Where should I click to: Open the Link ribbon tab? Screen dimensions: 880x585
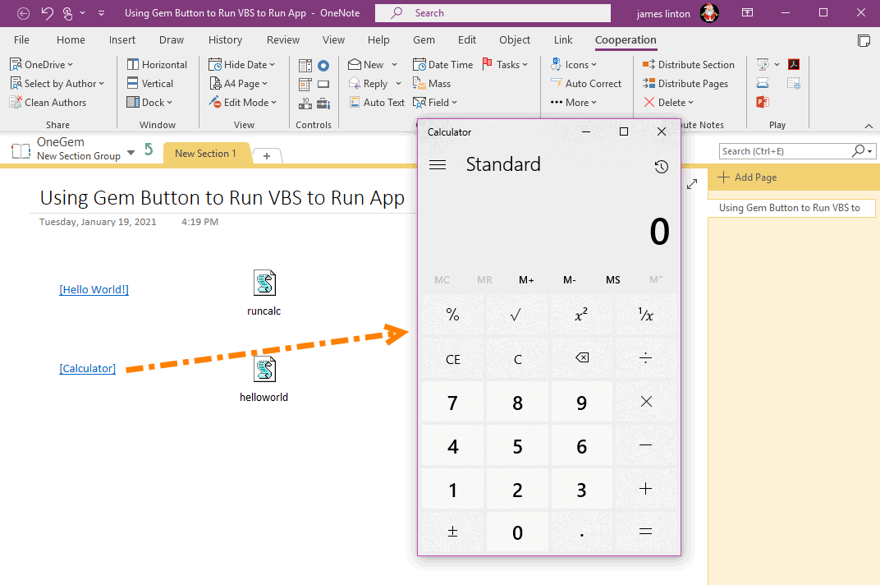[563, 40]
